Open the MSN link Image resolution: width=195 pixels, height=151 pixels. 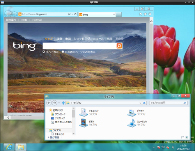[x=24, y=20]
